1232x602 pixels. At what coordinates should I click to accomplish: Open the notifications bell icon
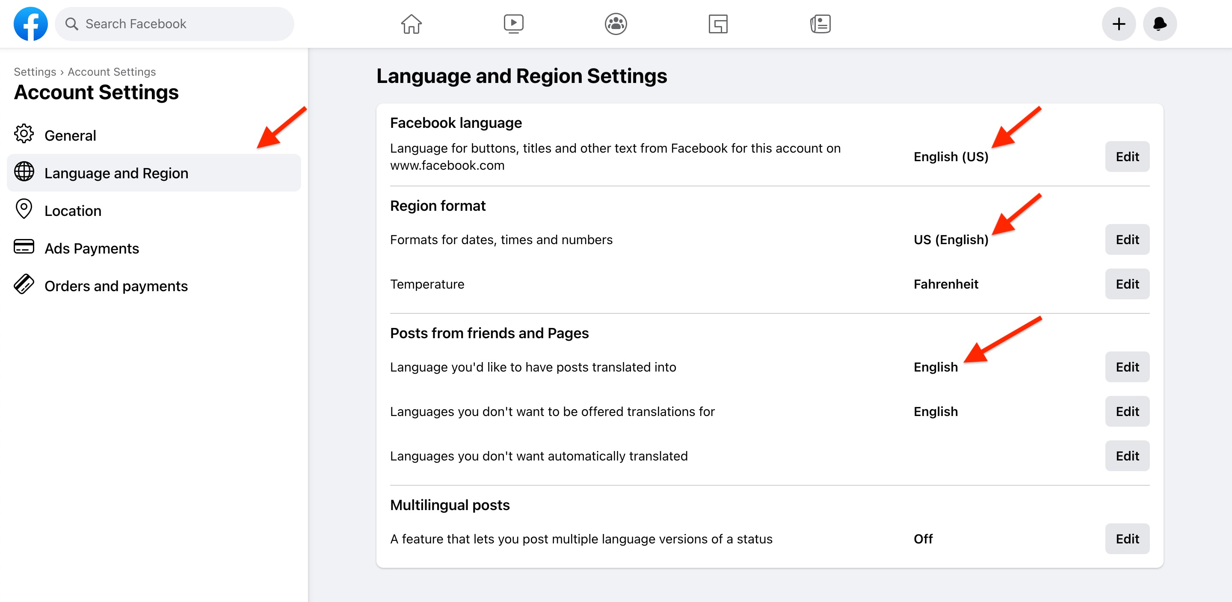1159,24
